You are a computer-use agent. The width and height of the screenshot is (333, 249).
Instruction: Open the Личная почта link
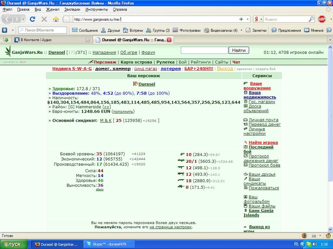pyautogui.click(x=263, y=120)
